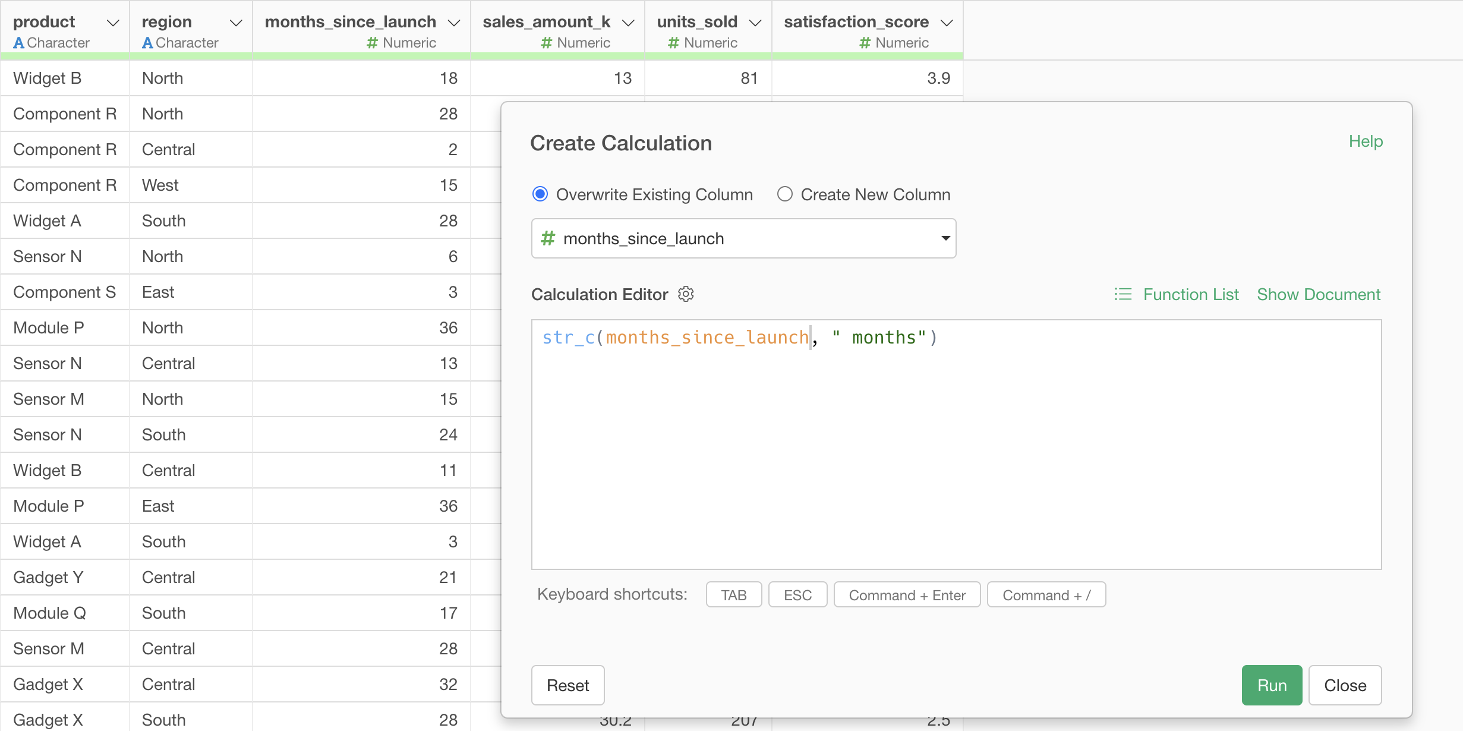This screenshot has width=1463, height=731.
Task: Click the Character type icon under region
Action: [147, 43]
